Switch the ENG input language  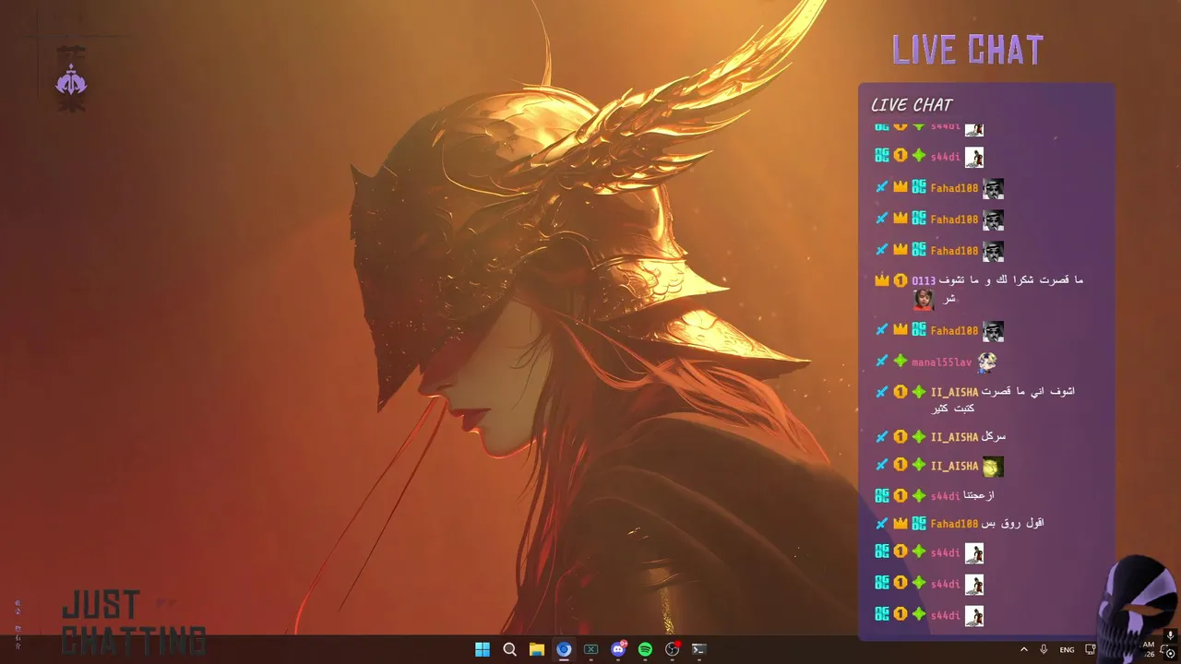1067,649
